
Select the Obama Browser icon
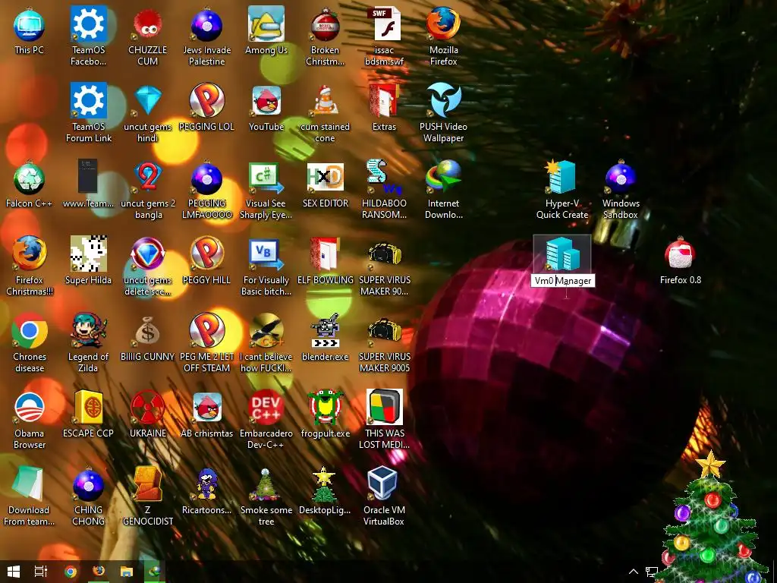[30, 408]
